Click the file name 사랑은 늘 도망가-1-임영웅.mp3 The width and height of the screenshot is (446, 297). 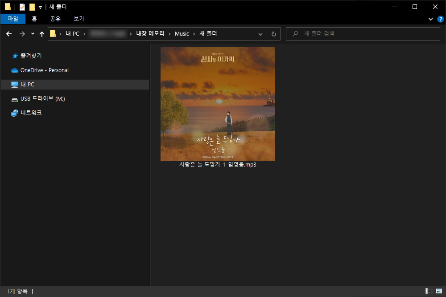point(218,165)
